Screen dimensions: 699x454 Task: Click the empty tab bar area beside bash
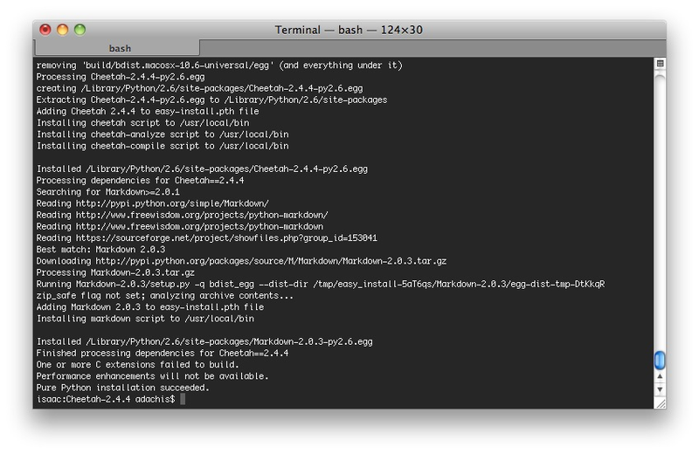433,48
